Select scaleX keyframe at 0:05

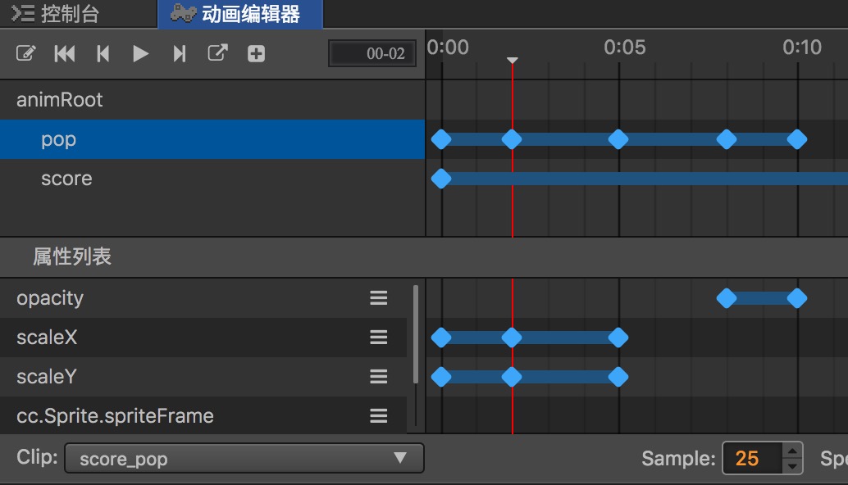point(618,338)
